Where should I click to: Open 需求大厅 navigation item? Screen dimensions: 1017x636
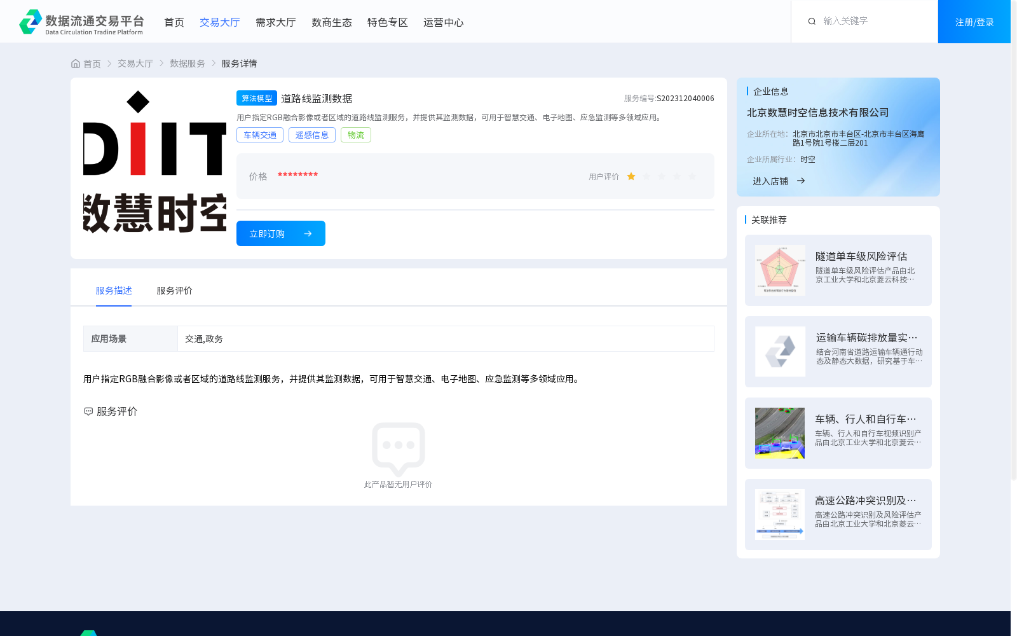tap(276, 22)
